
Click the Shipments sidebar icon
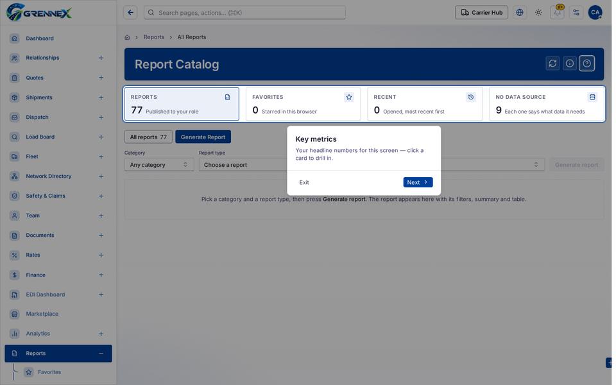click(15, 98)
